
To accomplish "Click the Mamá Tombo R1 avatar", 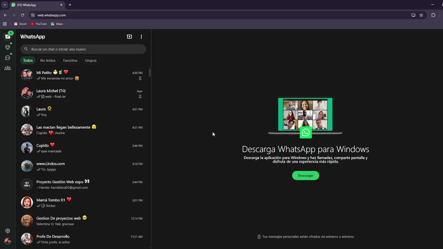I will (27, 203).
